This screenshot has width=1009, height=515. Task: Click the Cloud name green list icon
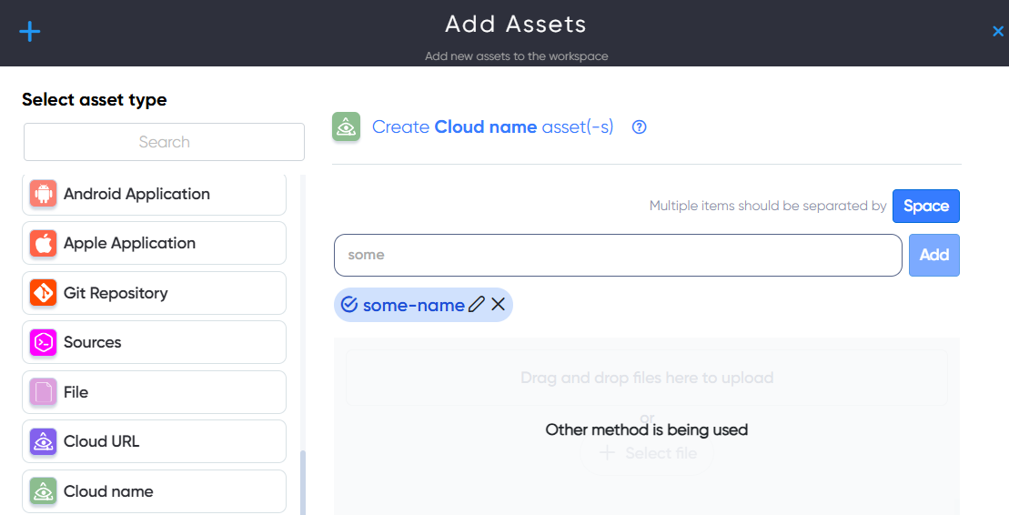[x=43, y=491]
